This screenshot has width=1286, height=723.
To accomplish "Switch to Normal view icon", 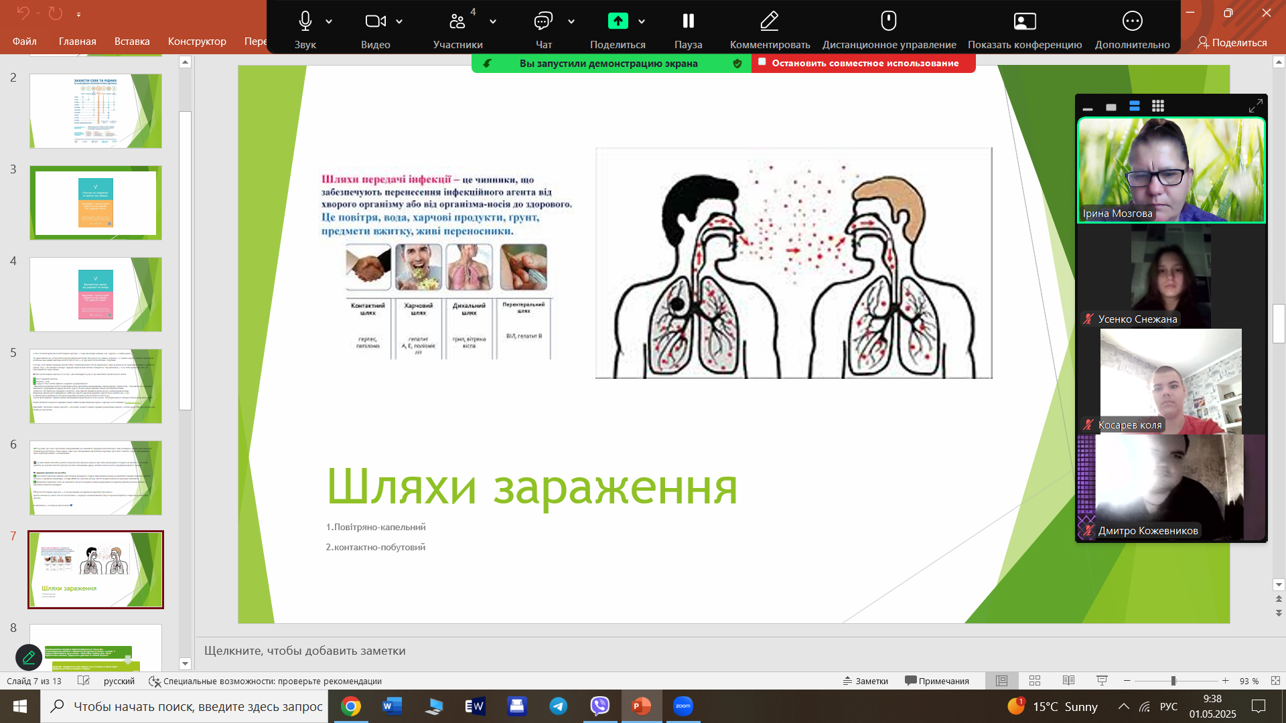I will point(1002,681).
